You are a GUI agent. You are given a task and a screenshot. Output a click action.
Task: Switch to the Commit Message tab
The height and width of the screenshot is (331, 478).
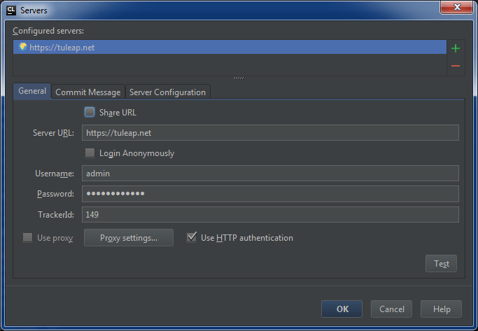coord(88,92)
